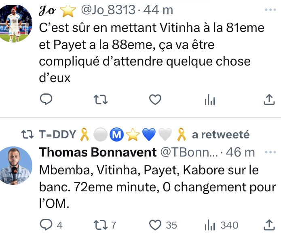Open the @TBonn... handle
This screenshot has height=233, width=281.
(190, 153)
